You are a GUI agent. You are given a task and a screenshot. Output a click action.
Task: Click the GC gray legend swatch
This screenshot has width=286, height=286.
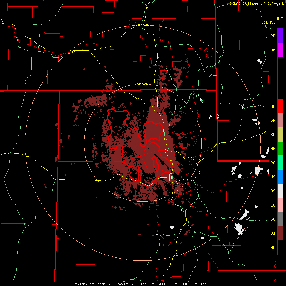click(281, 219)
